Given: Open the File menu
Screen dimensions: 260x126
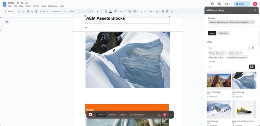Looking at the screenshot, I should (x=10, y=6).
